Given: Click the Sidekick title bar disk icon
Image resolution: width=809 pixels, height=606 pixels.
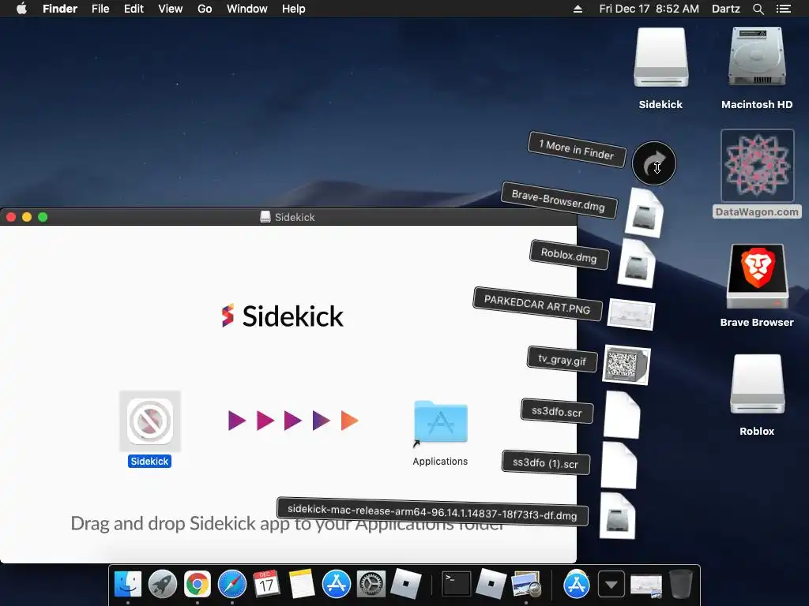Looking at the screenshot, I should 265,217.
